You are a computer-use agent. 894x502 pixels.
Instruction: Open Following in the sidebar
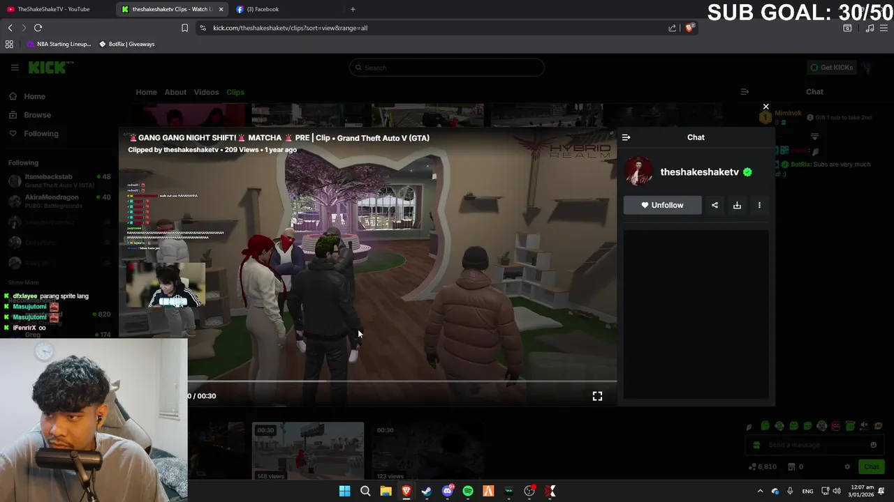pos(35,133)
